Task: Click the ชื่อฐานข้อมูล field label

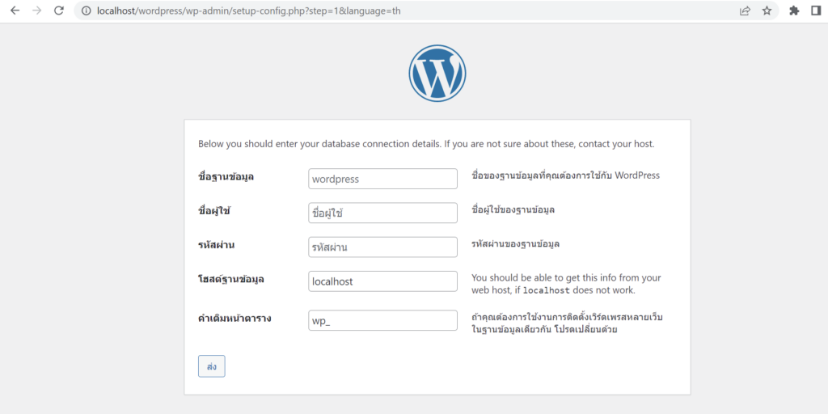Action: (226, 176)
